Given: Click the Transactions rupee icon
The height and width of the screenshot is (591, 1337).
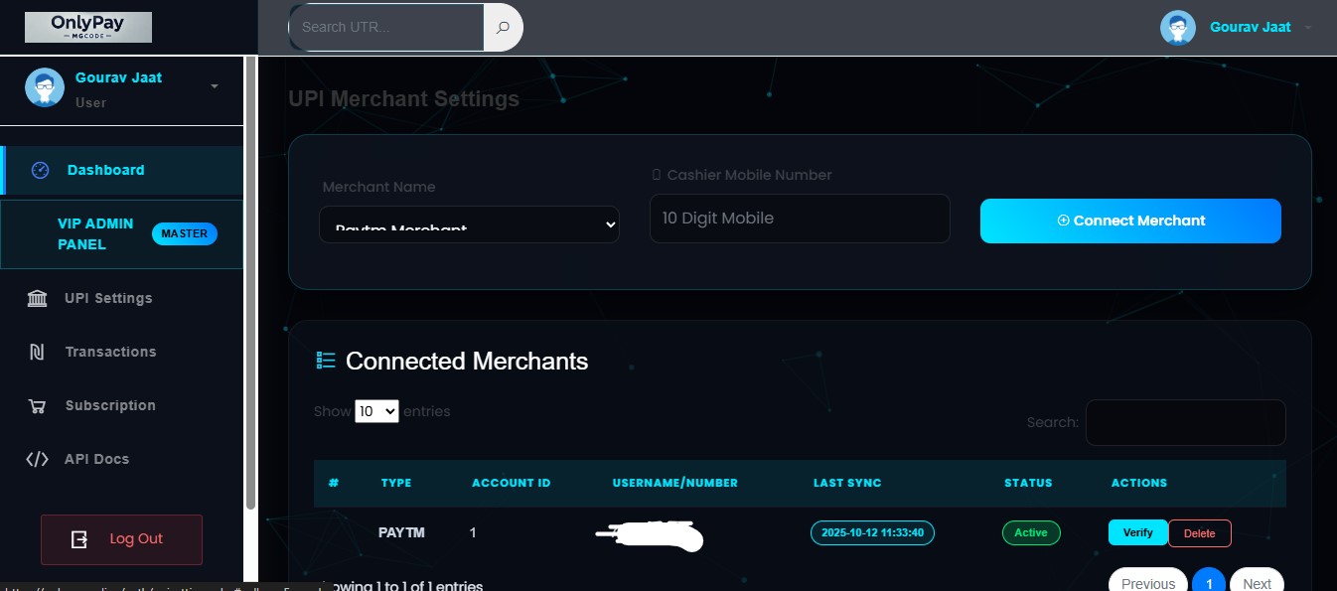Looking at the screenshot, I should 37,352.
